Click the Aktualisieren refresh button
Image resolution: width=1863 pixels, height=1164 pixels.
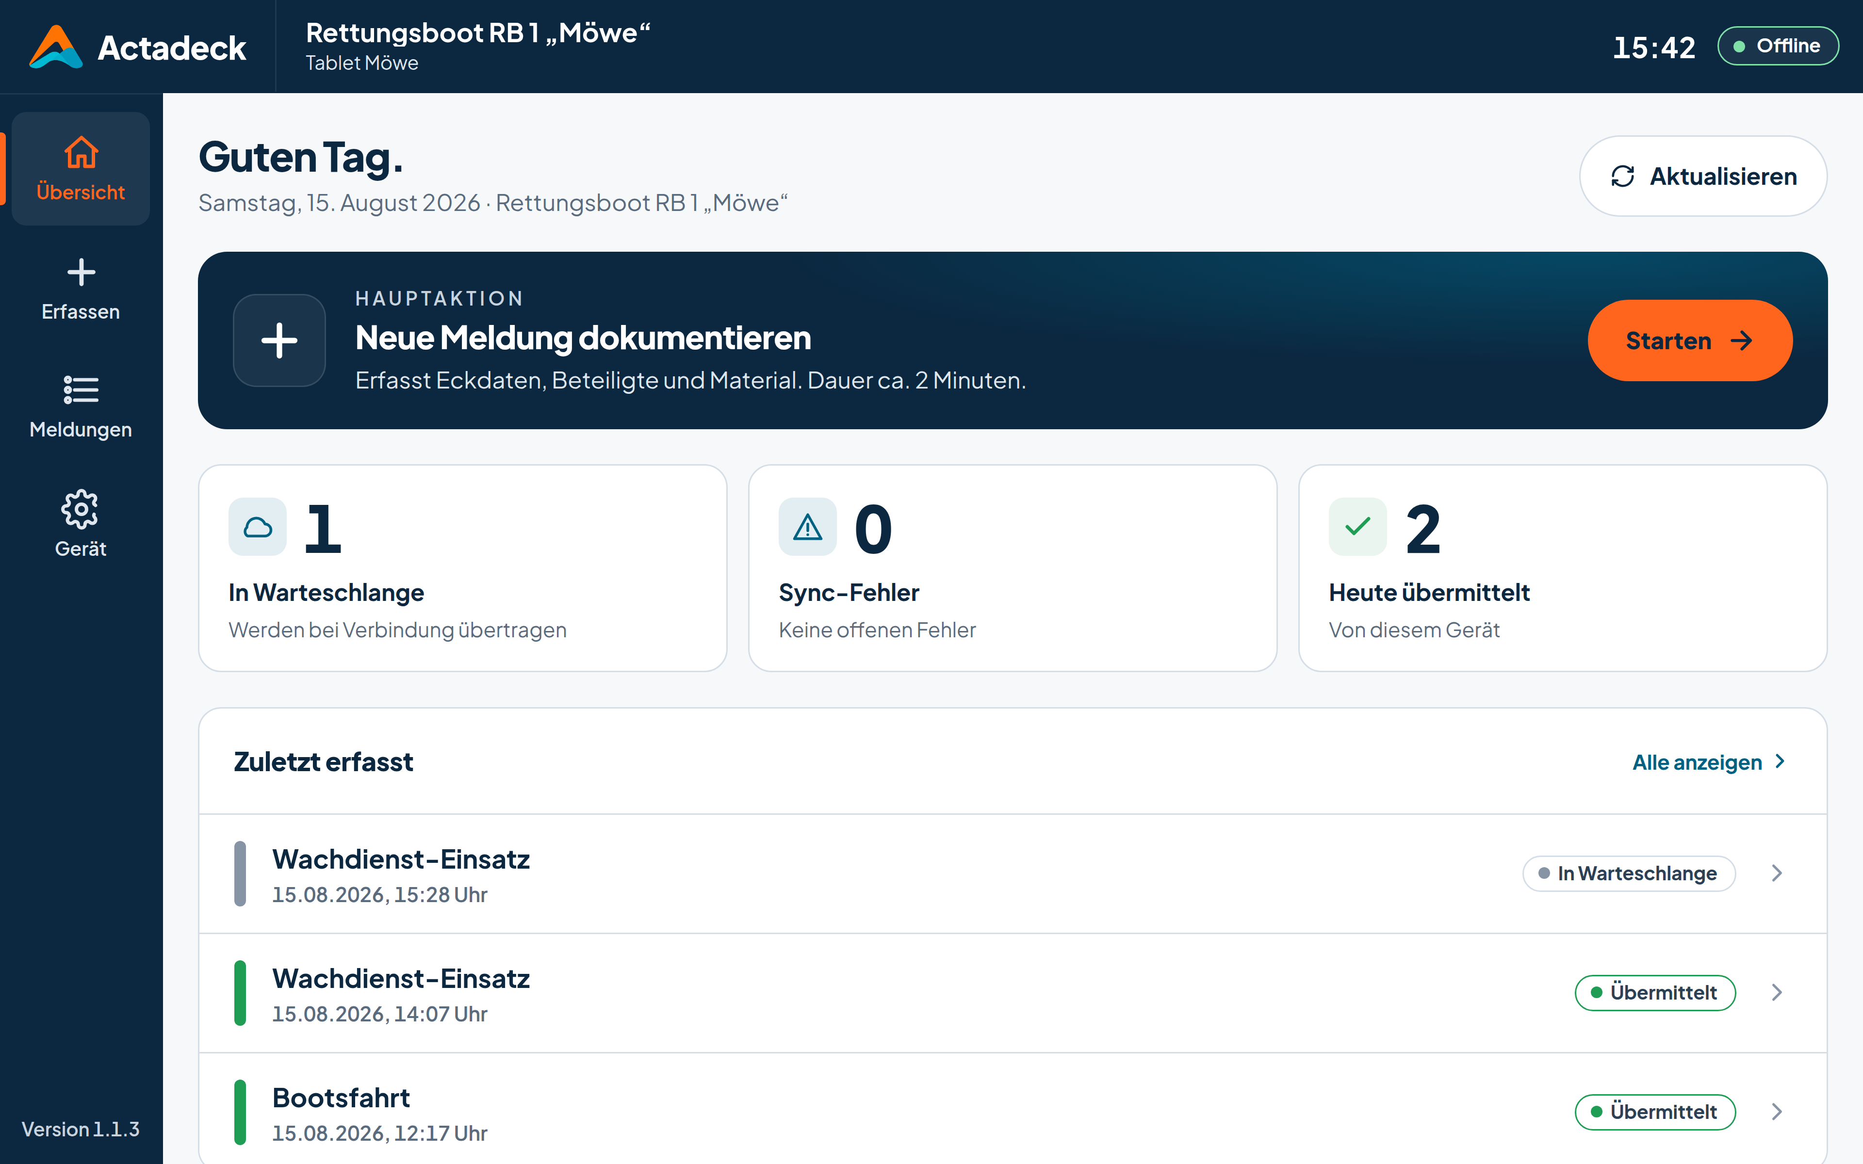pos(1703,176)
